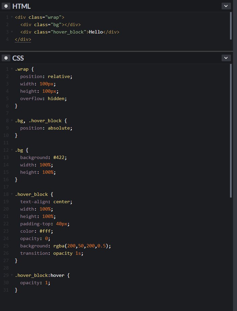Click the "color: #fff;" declaration

pos(37,231)
